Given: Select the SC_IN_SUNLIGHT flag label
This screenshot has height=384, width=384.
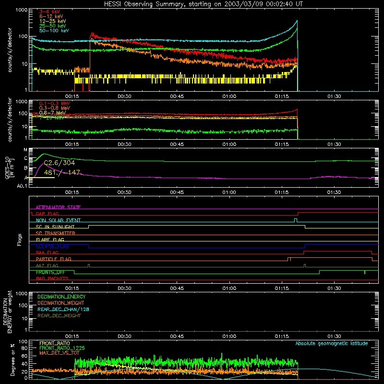Looking at the screenshot, I should [x=55, y=227].
